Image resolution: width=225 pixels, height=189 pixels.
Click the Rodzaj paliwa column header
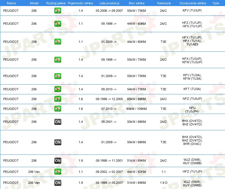click(x=56, y=3)
